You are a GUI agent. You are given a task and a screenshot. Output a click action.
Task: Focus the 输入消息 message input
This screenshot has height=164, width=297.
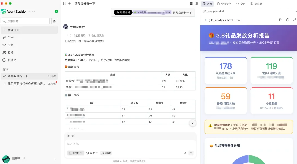pyautogui.click(x=130, y=144)
